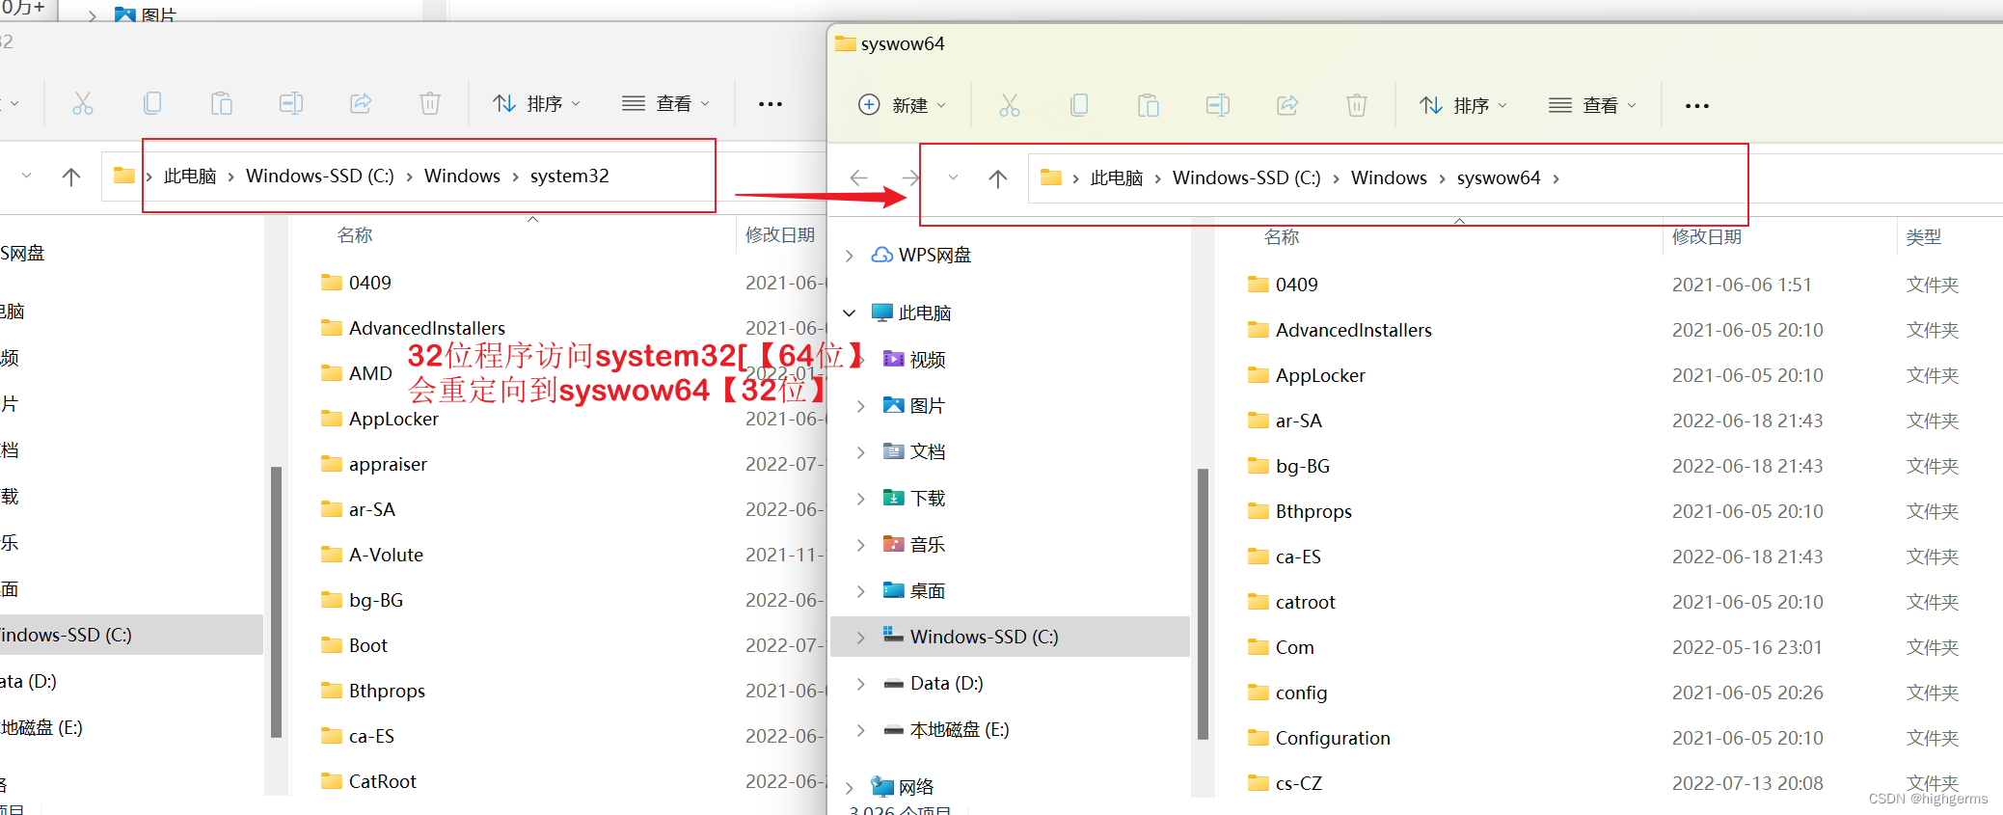Open recent locations dropdown in syswow64 window
The height and width of the screenshot is (815, 2003).
click(953, 178)
